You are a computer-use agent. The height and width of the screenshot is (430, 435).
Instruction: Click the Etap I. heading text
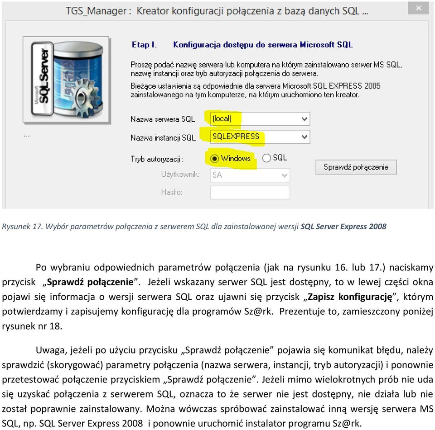(144, 45)
